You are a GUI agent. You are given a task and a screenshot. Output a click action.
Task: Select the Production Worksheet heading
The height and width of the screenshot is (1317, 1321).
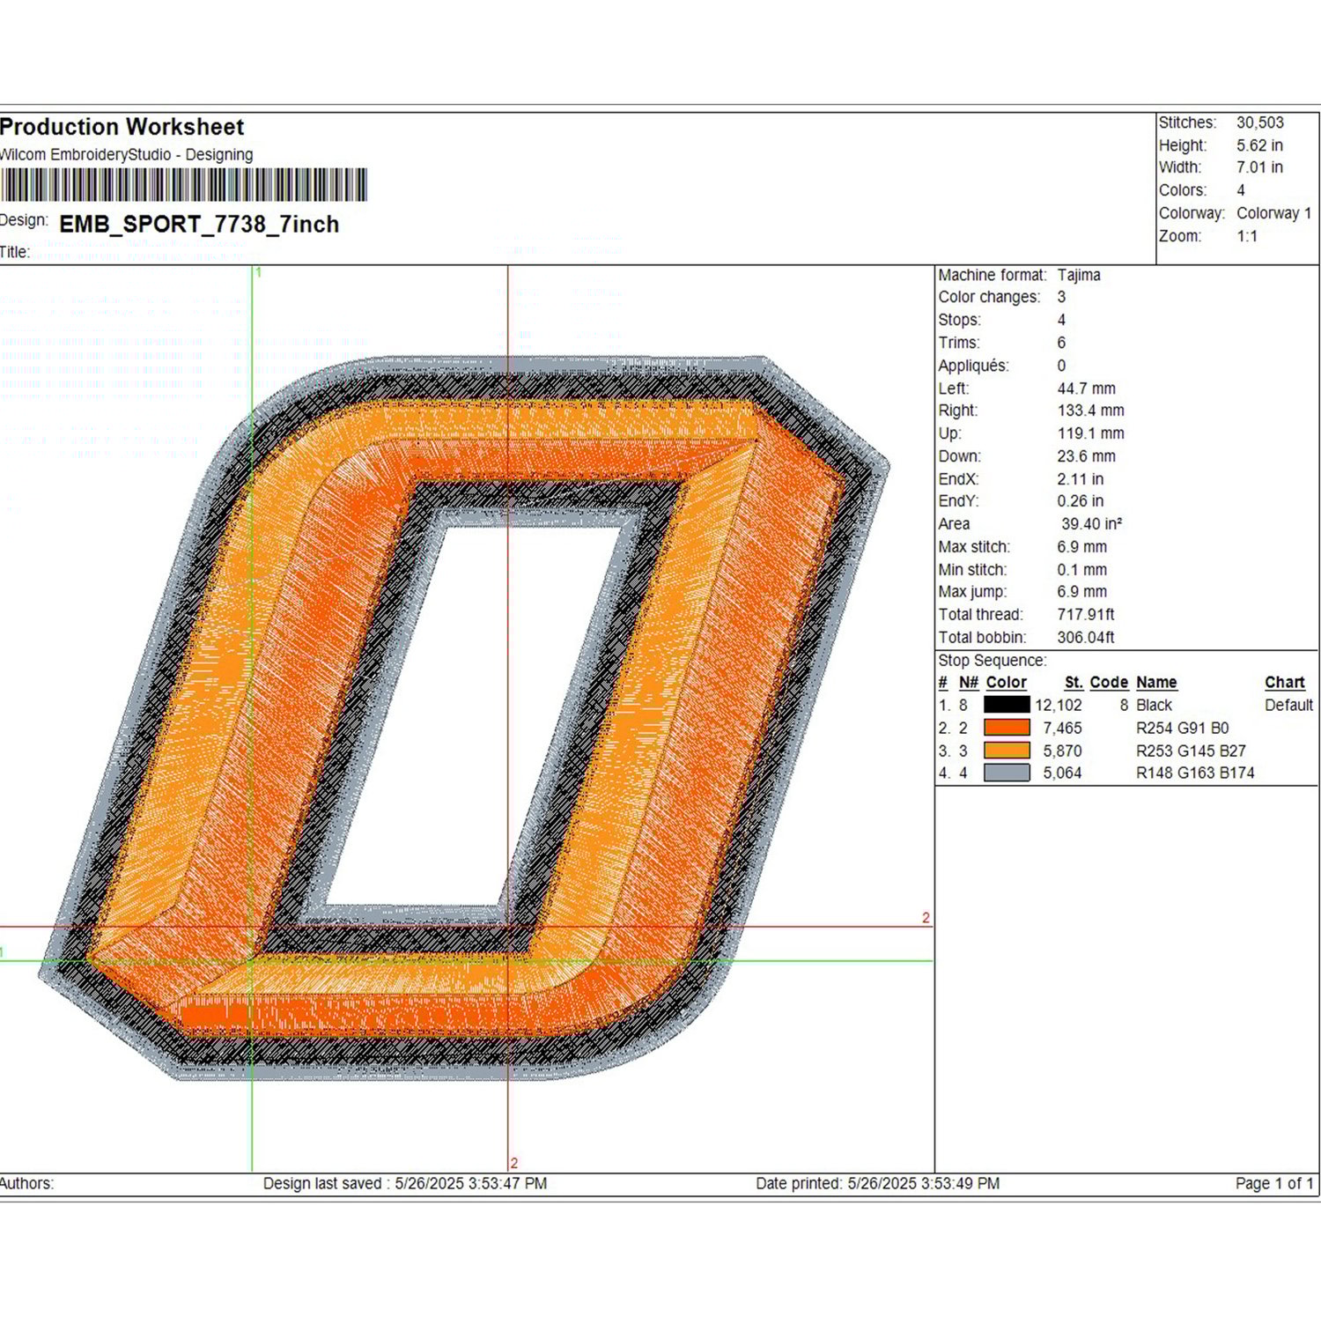(x=122, y=127)
